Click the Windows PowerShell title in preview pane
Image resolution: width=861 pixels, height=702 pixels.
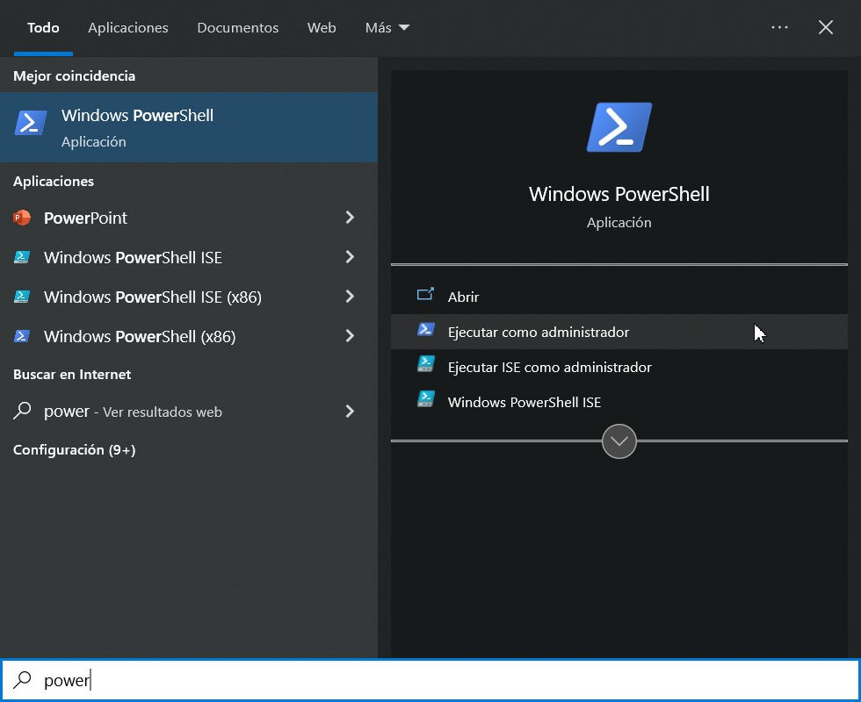point(619,194)
